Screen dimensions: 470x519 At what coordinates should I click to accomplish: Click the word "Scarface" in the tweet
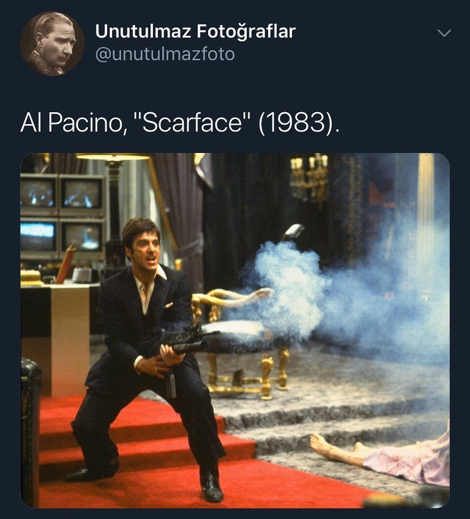[192, 122]
